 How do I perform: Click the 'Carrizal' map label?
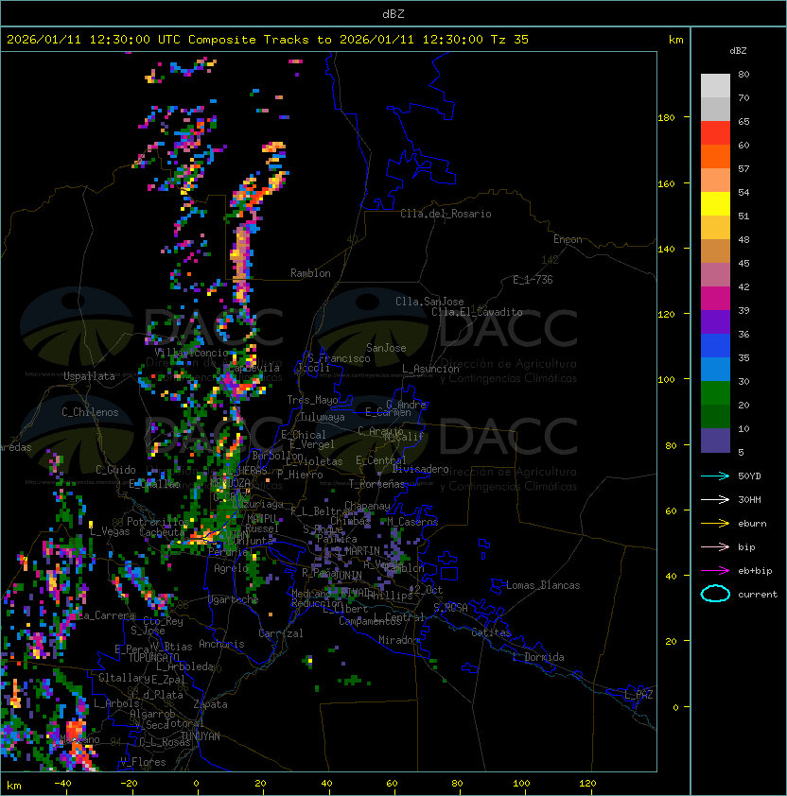coord(280,633)
